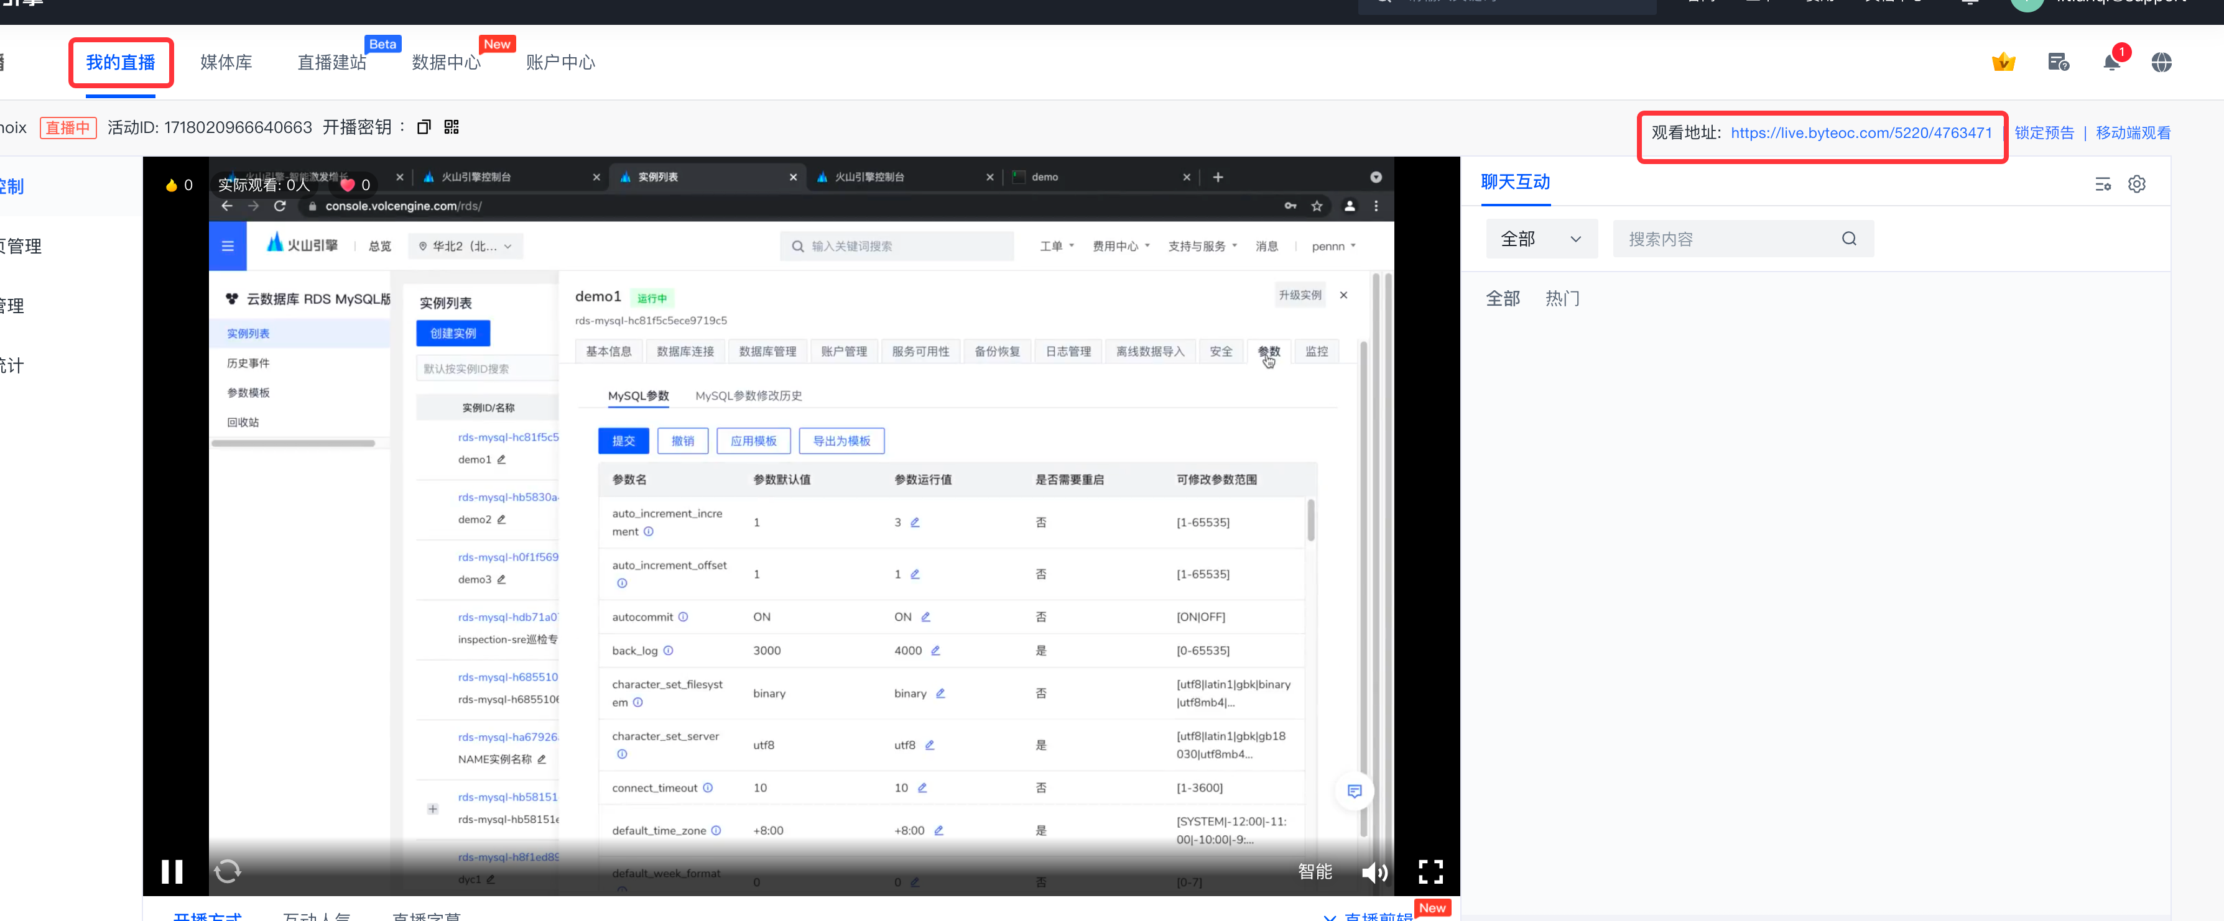Image resolution: width=2224 pixels, height=921 pixels.
Task: Click the 提交 parameters button
Action: 623,441
